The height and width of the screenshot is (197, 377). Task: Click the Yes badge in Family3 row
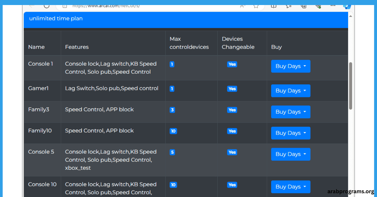tap(232, 110)
